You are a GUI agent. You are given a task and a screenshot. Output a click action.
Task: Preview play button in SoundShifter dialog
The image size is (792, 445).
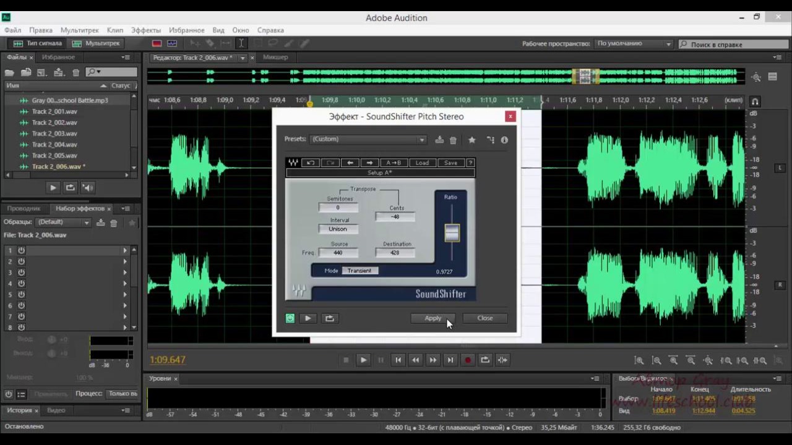coord(308,318)
